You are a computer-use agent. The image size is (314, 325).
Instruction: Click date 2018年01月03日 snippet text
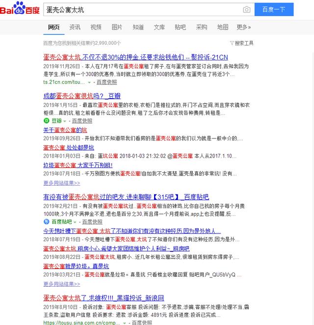point(62,156)
